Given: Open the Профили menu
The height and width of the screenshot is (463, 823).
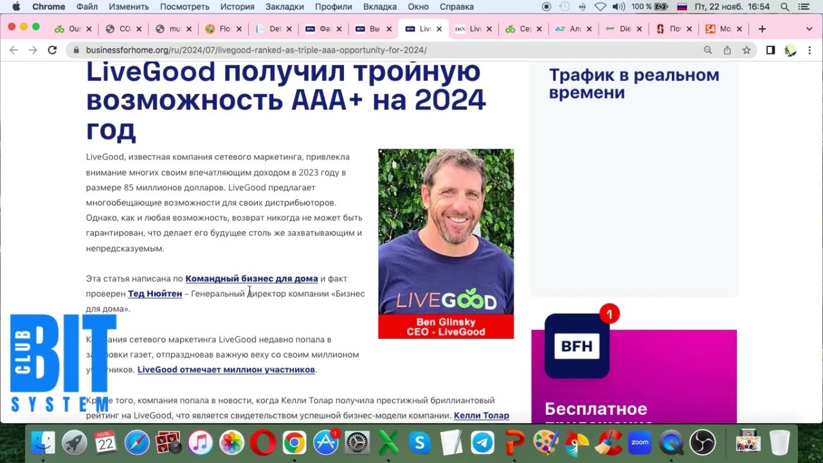Looking at the screenshot, I should click(x=333, y=6).
